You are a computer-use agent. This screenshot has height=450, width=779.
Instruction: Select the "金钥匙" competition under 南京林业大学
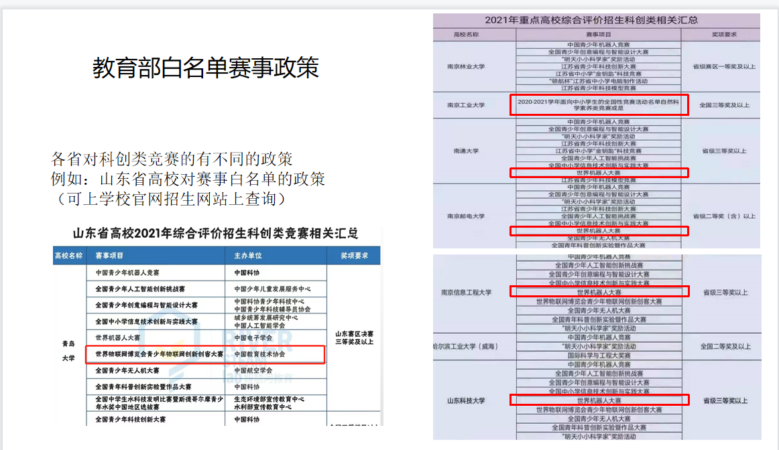pyautogui.click(x=598, y=74)
